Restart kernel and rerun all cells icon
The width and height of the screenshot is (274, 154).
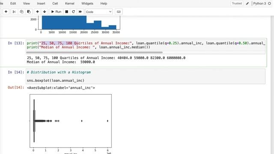click(80, 12)
